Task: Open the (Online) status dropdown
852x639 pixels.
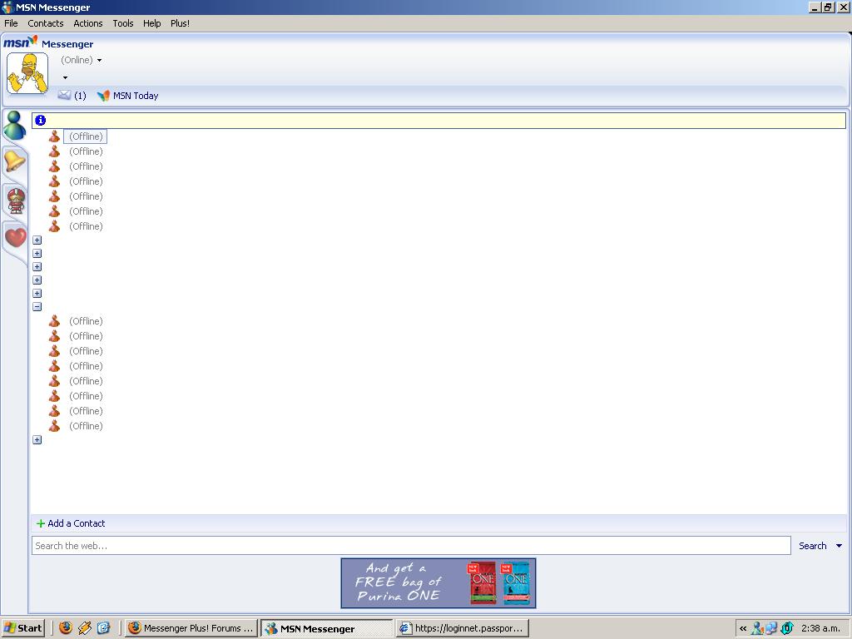Action: [x=82, y=60]
